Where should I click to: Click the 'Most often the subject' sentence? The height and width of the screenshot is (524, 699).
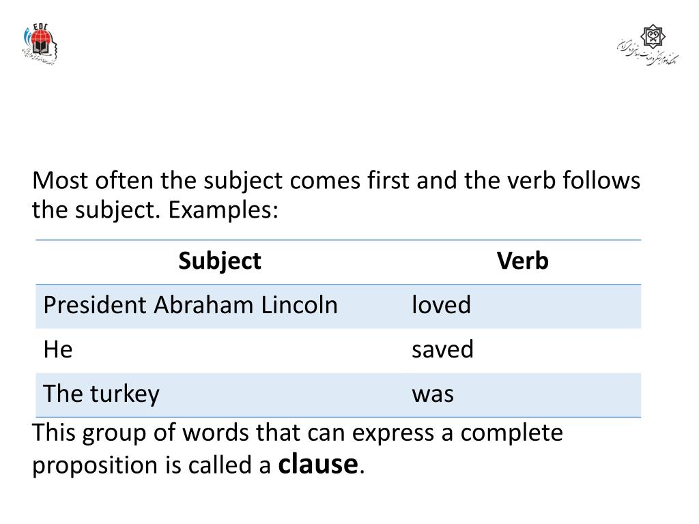[336, 195]
